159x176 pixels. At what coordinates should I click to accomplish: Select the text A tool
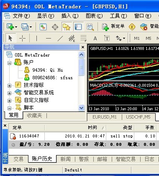95,39
